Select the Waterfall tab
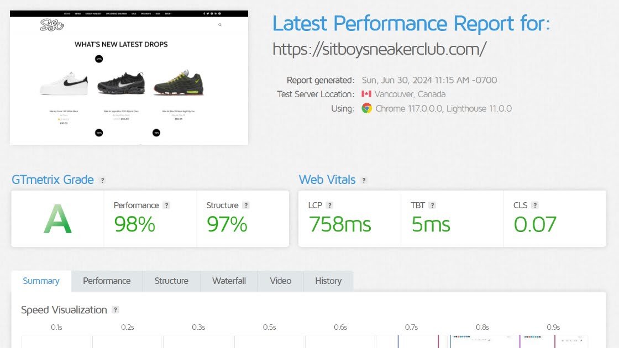This screenshot has width=619, height=348. pyautogui.click(x=229, y=281)
